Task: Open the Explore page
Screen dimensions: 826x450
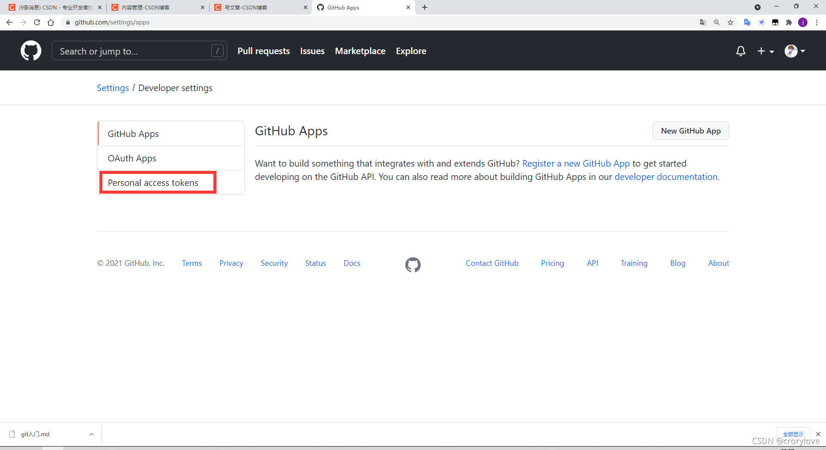Action: [411, 51]
